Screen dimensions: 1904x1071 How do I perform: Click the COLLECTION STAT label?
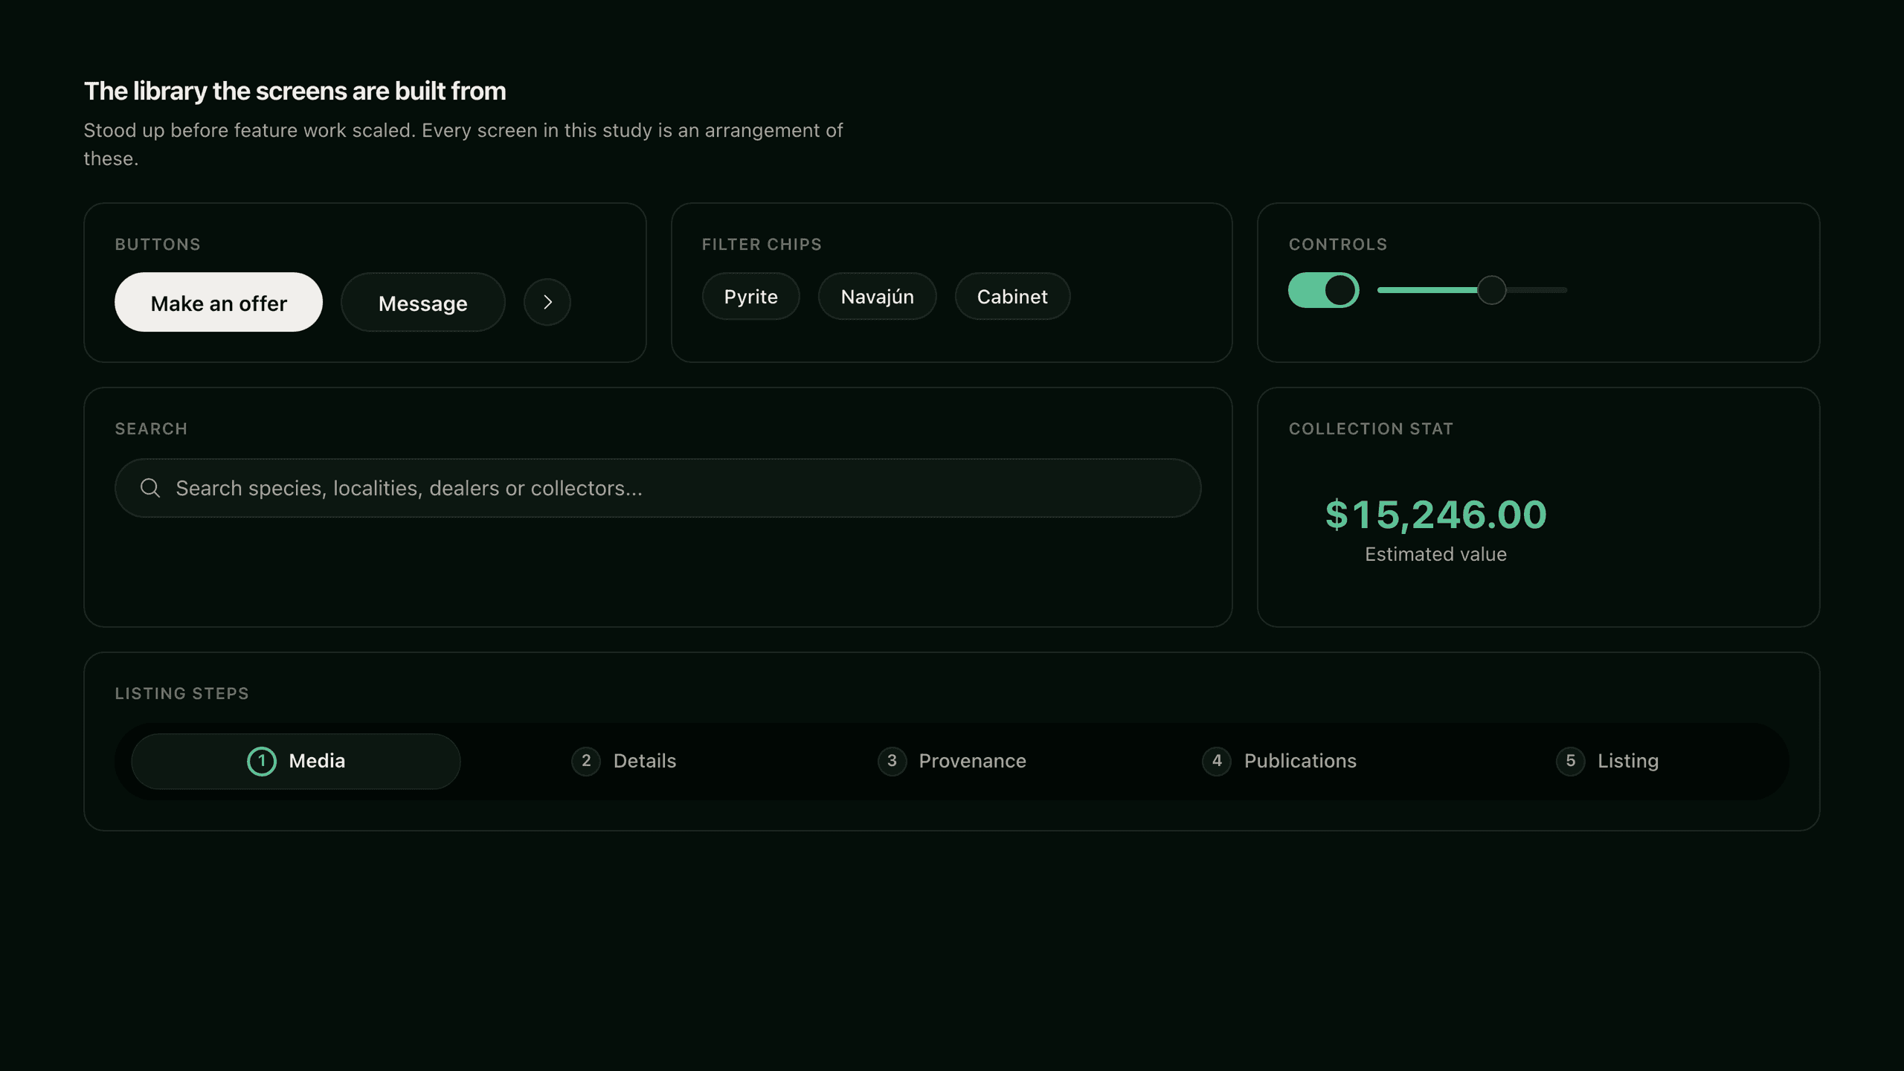(x=1371, y=428)
